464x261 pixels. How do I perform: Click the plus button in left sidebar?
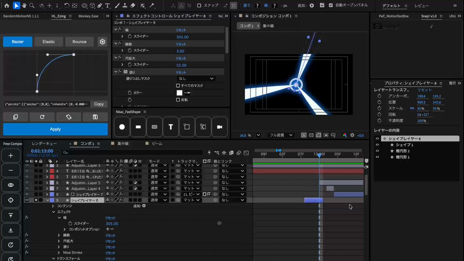point(10,155)
